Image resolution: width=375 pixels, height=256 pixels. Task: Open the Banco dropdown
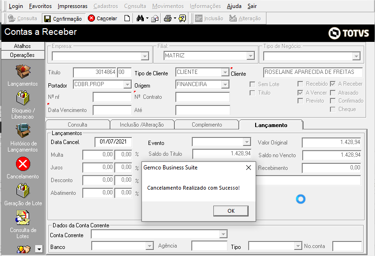coord(149,246)
